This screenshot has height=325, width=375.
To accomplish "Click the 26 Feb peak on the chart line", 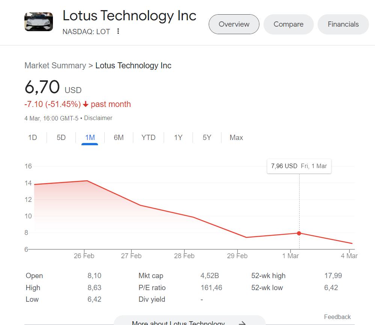I will 87,181.
